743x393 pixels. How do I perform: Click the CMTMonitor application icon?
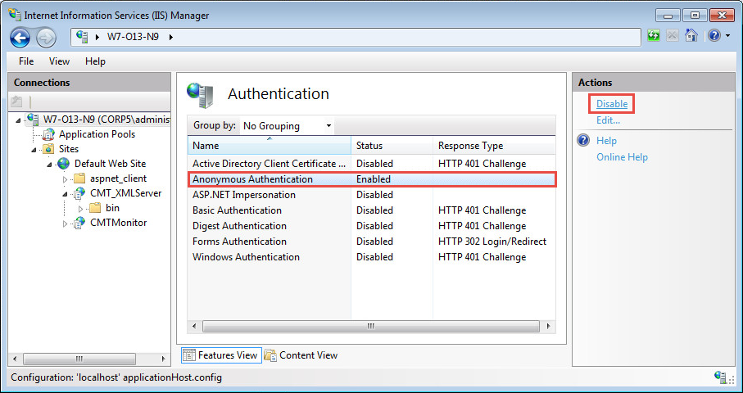[x=79, y=223]
